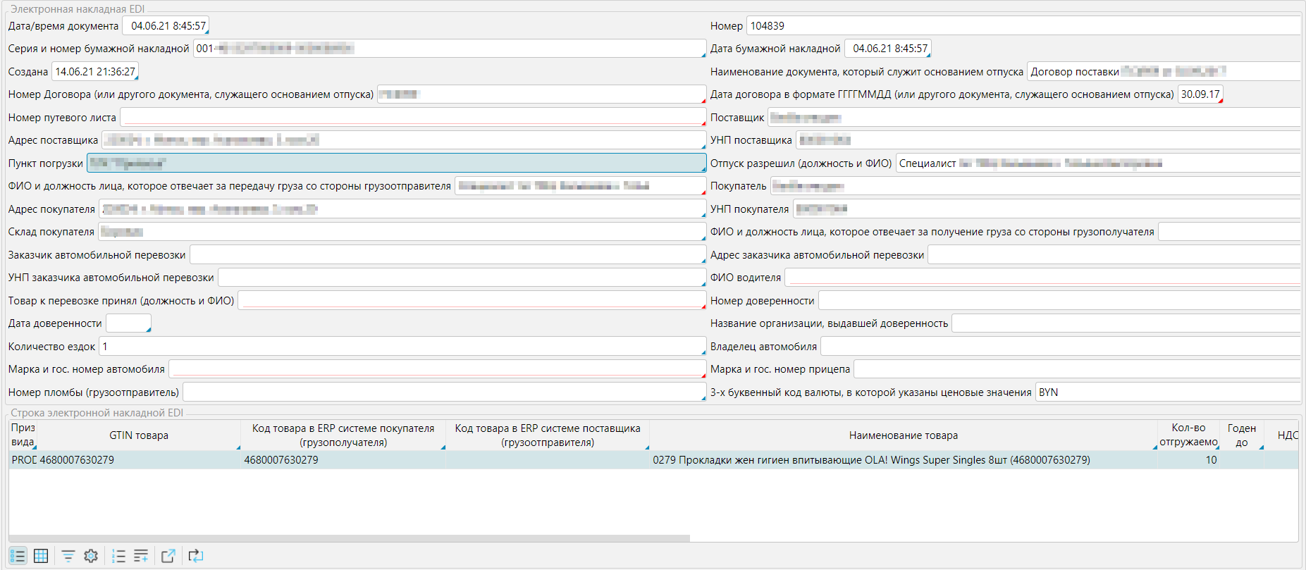The width and height of the screenshot is (1306, 570).
Task: Click the refresh/update arrows icon
Action: coord(196,556)
